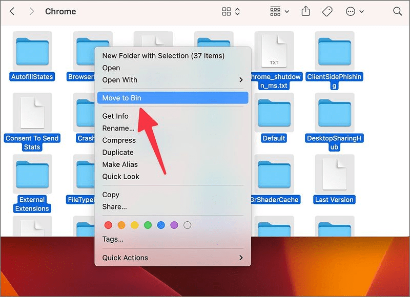
Task: Click the Finder forward arrow
Action: pyautogui.click(x=31, y=11)
